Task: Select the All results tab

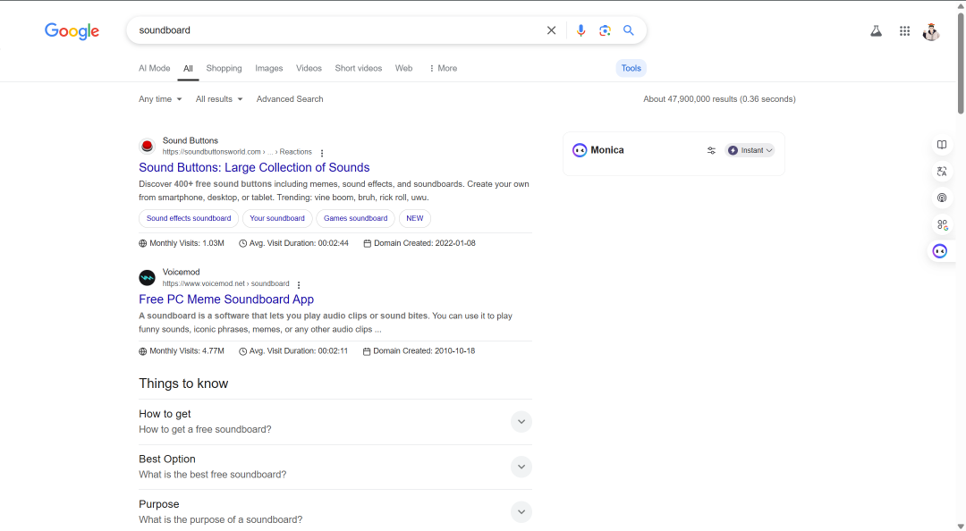Action: tap(188, 68)
